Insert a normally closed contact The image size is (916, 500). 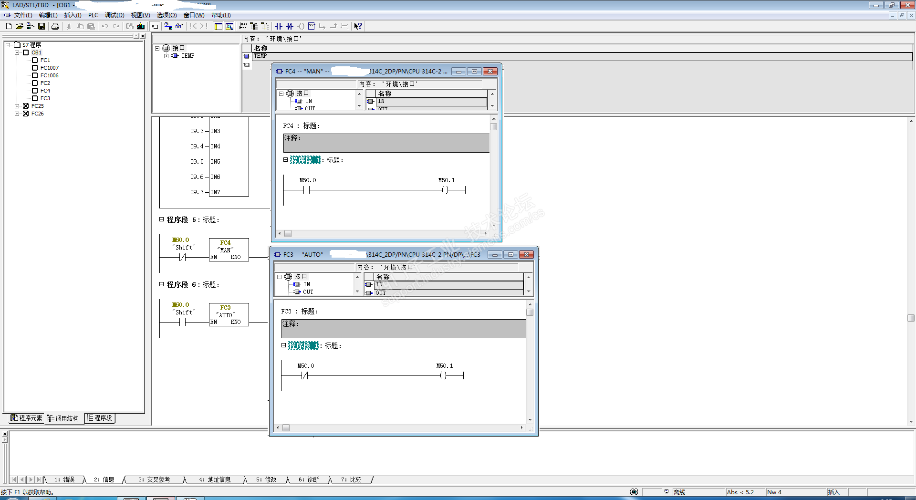pos(290,26)
